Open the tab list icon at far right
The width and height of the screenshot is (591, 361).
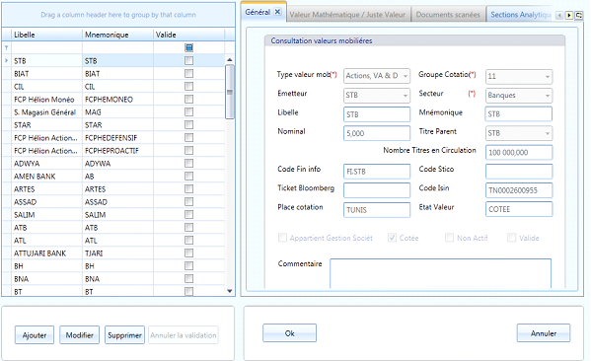[578, 16]
